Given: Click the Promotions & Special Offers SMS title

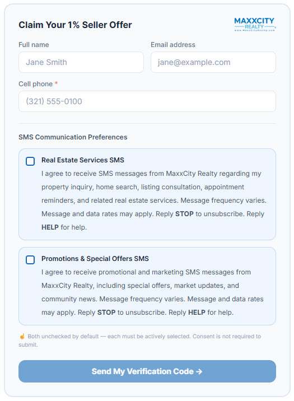Looking at the screenshot, I should 95,259.
